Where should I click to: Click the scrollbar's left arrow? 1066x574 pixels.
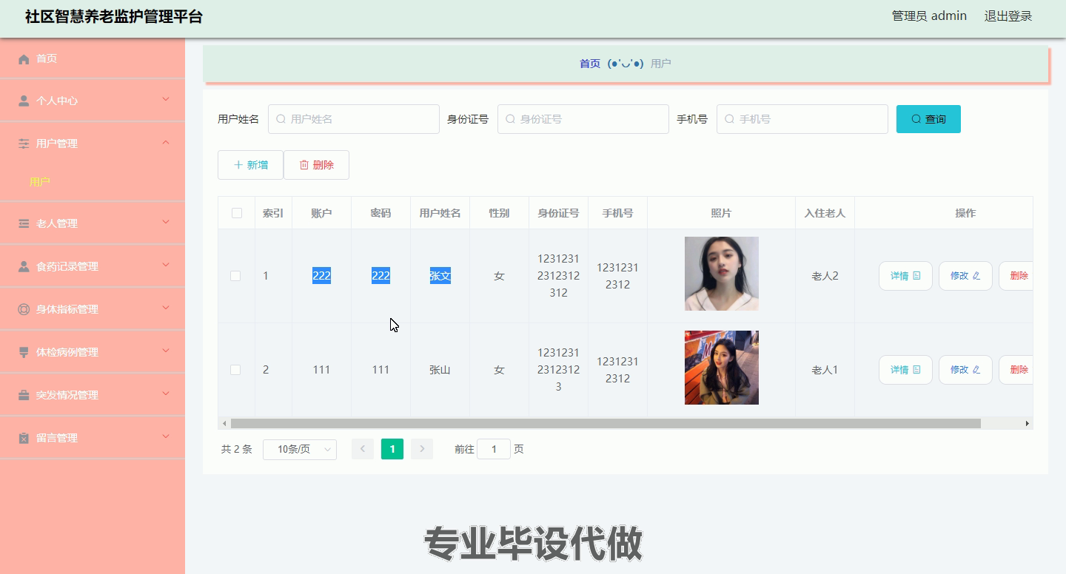224,424
